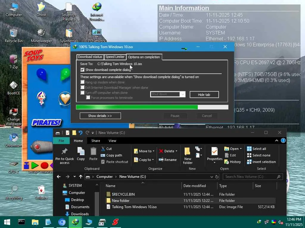Click Cut in the Clipboard group
This screenshot has width=305, height=228.
point(106,149)
